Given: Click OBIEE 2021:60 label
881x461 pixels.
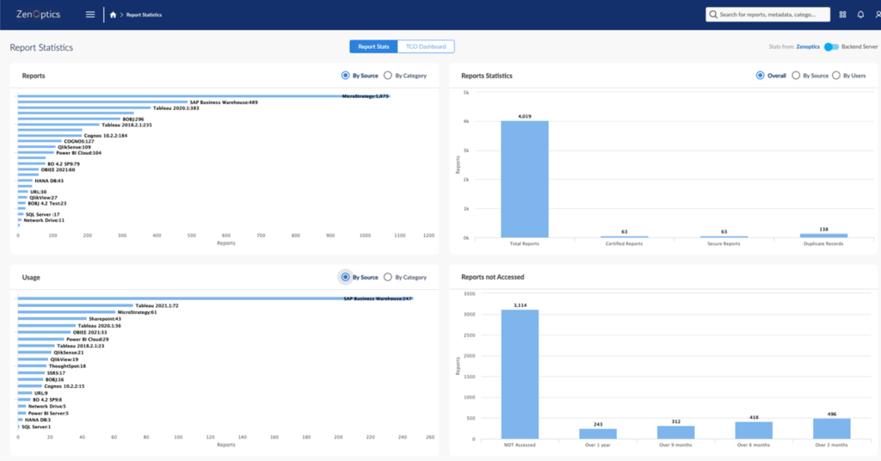Looking at the screenshot, I should pyautogui.click(x=58, y=169).
